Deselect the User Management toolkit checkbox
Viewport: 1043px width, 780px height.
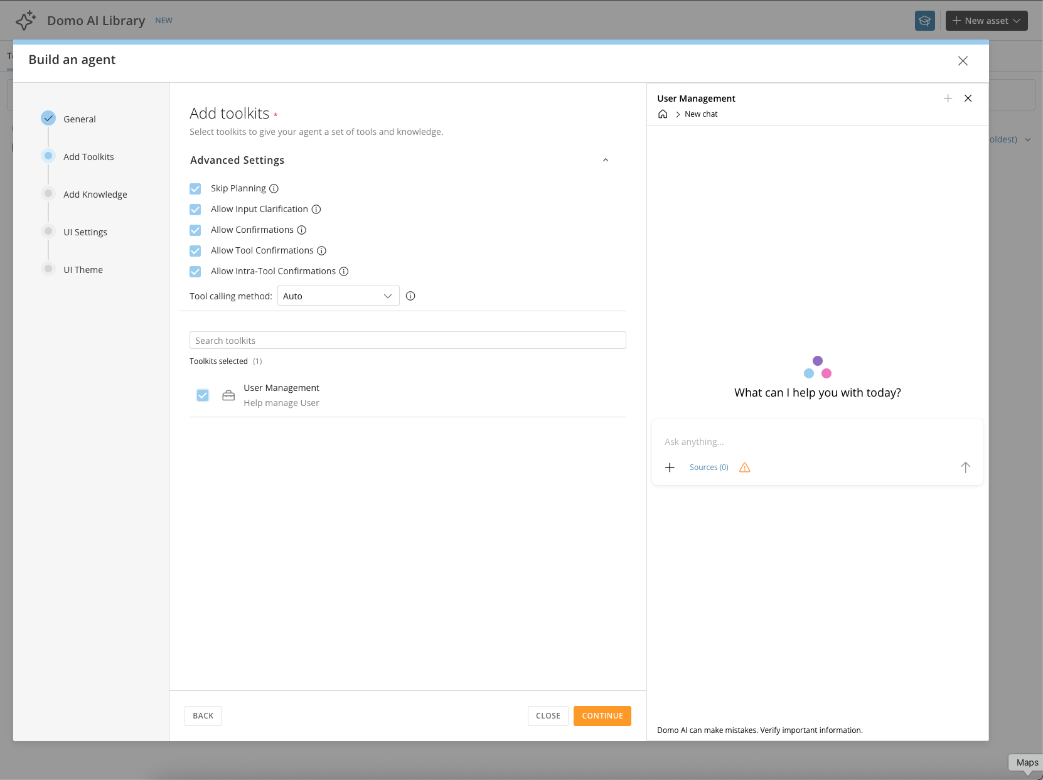click(x=203, y=395)
